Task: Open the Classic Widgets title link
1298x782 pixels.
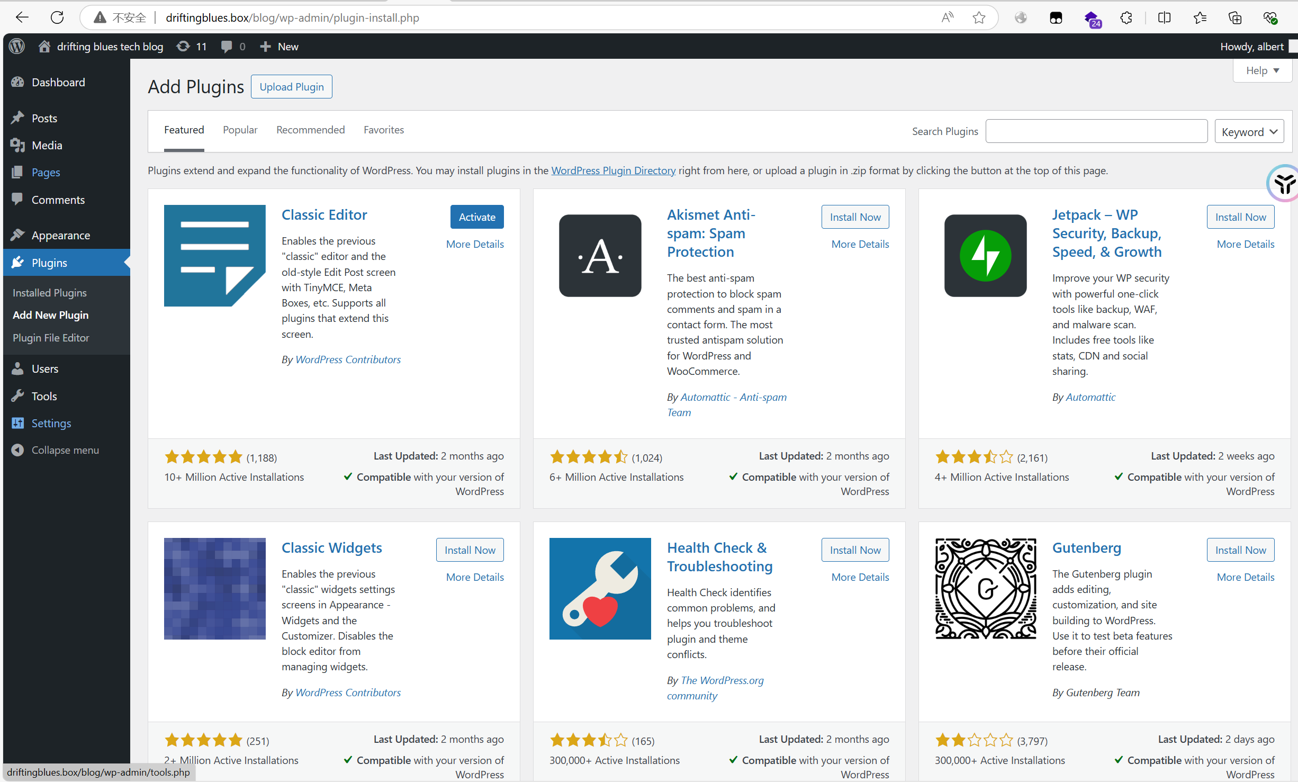Action: (331, 547)
